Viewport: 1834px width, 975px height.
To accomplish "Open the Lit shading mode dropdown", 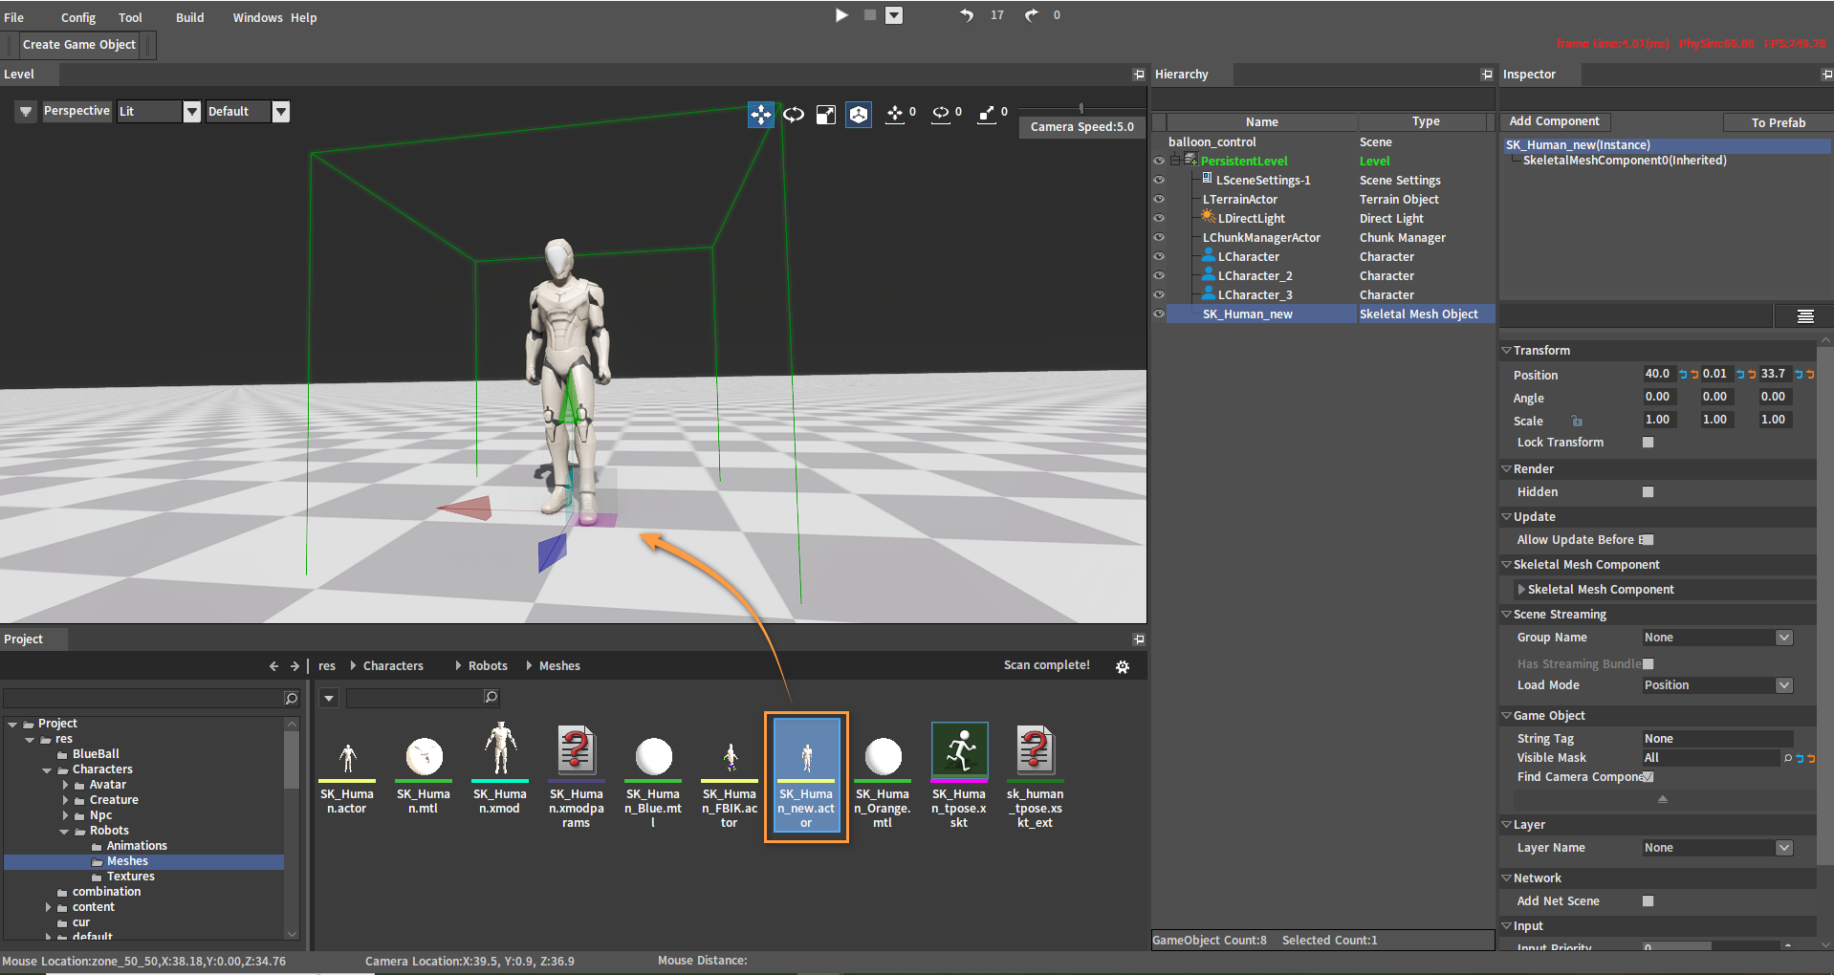I will click(x=191, y=112).
